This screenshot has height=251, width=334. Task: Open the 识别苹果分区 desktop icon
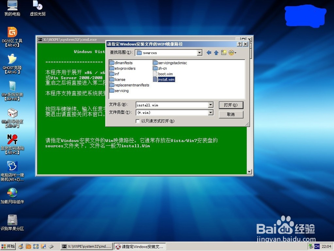coord(12,223)
